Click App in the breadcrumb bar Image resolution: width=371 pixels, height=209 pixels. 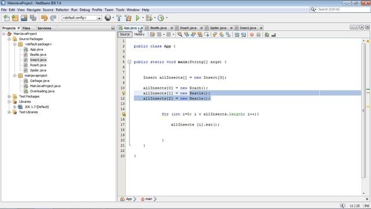(128, 199)
